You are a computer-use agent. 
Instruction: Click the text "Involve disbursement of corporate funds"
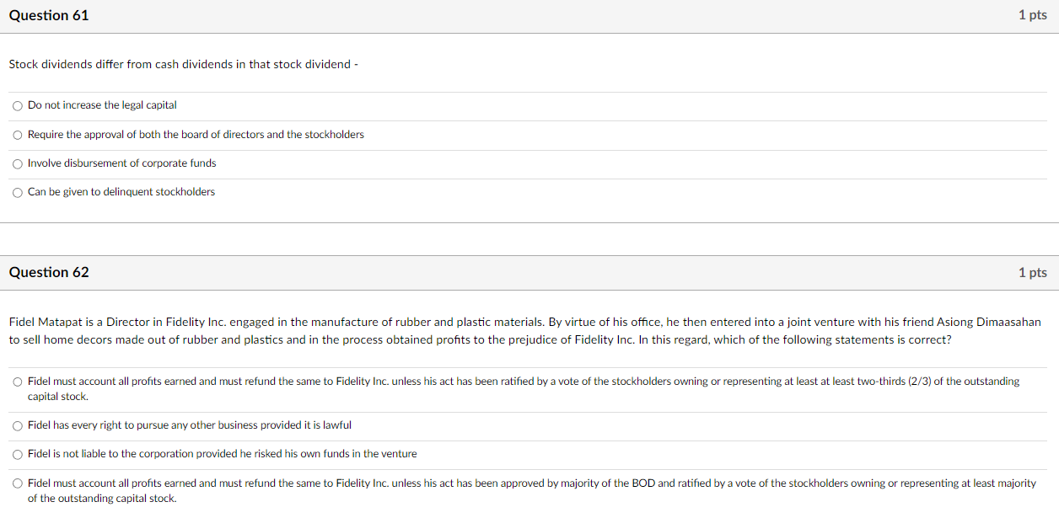(x=121, y=163)
